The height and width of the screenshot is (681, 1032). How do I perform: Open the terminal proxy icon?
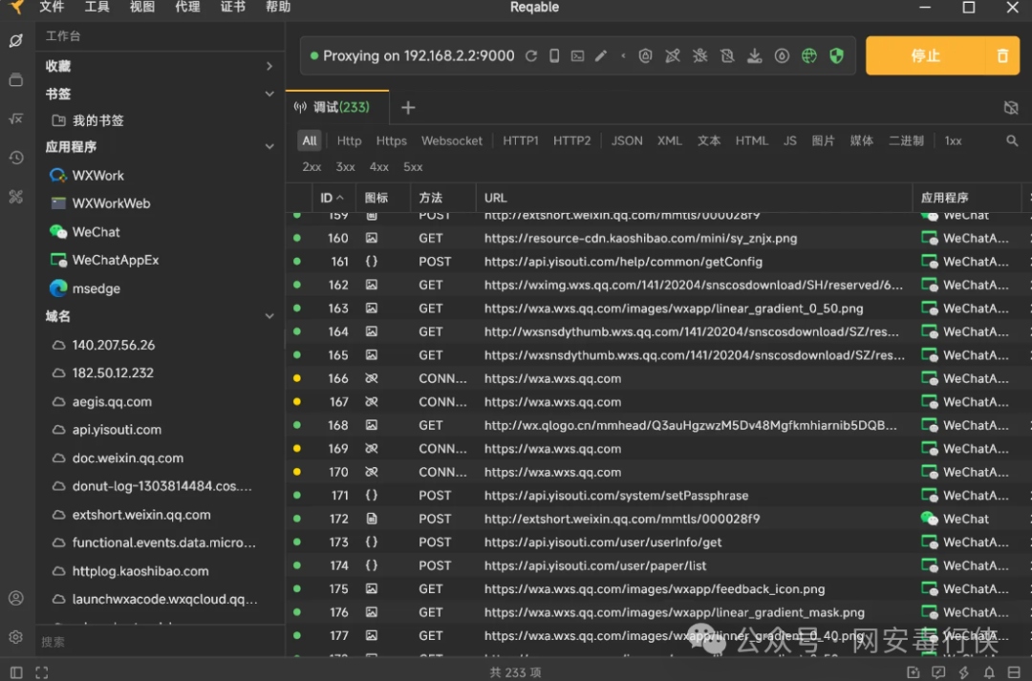577,56
